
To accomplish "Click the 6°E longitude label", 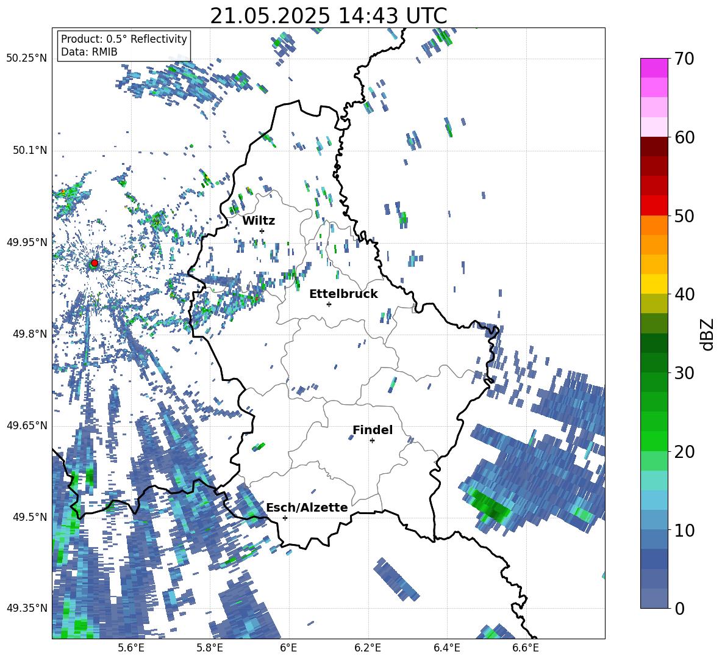I will tap(288, 648).
